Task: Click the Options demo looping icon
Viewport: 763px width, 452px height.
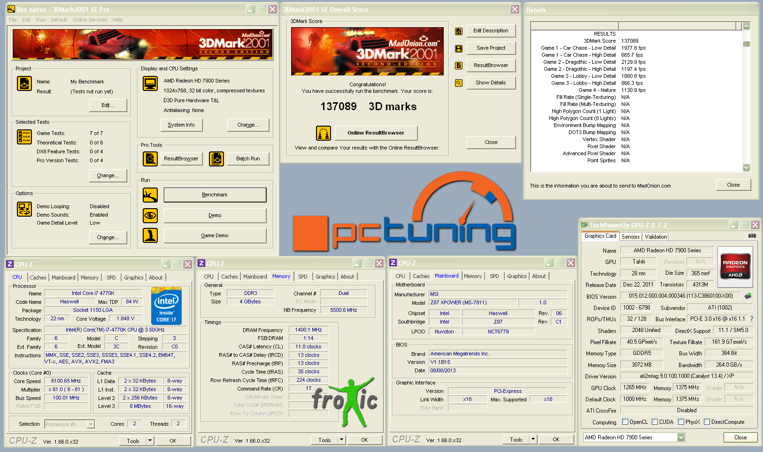Action: pyautogui.click(x=24, y=209)
